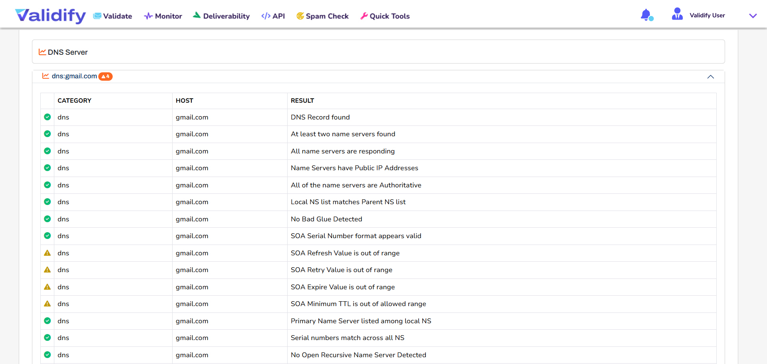Open the API page link
The width and height of the screenshot is (767, 364).
(x=273, y=16)
